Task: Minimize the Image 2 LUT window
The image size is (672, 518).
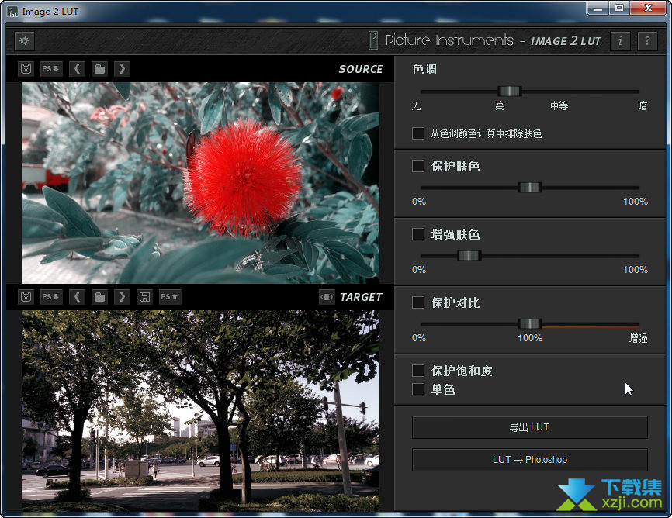Action: point(598,8)
